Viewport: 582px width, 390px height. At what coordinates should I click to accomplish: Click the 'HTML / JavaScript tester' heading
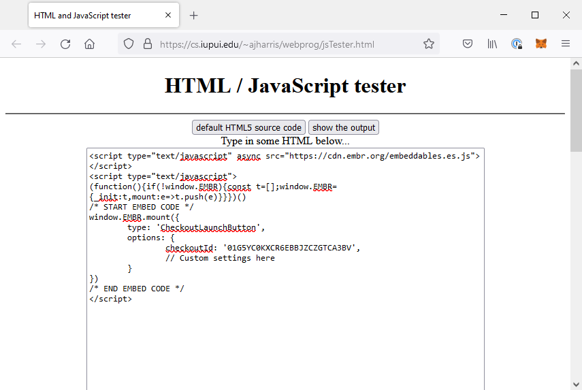tap(285, 86)
